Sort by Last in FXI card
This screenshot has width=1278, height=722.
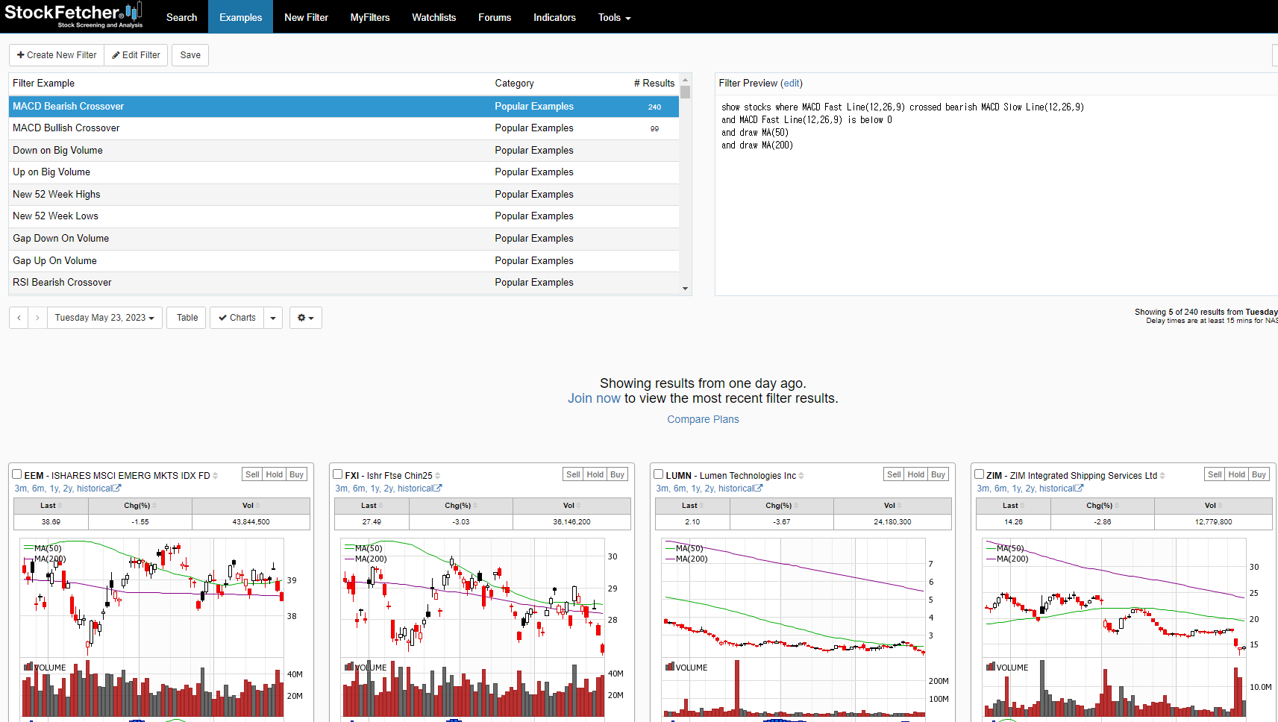click(x=372, y=506)
